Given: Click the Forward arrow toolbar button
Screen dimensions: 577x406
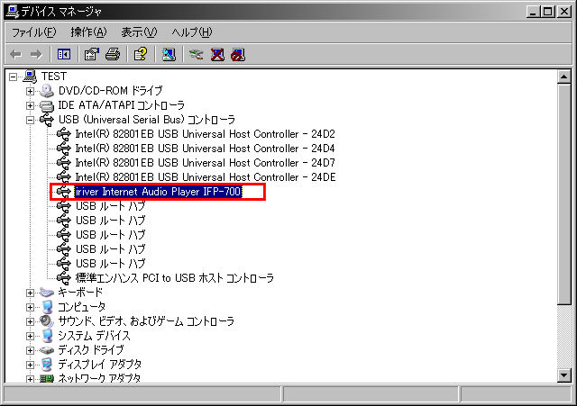Looking at the screenshot, I should (x=36, y=55).
